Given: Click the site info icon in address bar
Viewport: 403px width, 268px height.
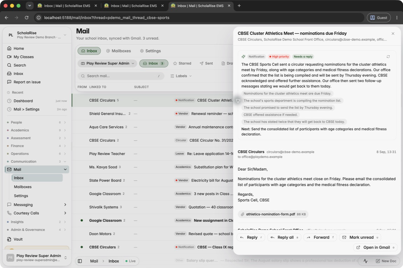Looking at the screenshot, I should [38, 18].
